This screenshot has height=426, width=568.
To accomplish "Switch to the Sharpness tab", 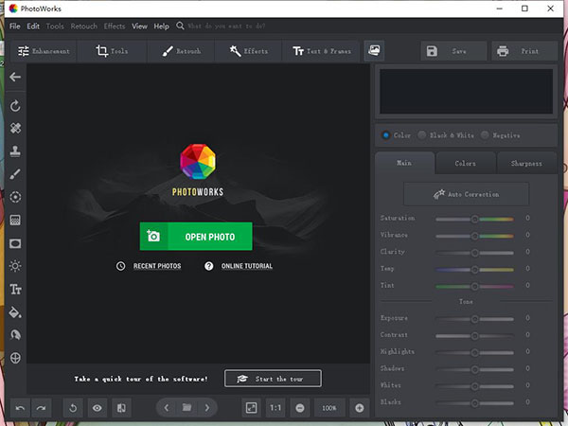I will [x=526, y=164].
